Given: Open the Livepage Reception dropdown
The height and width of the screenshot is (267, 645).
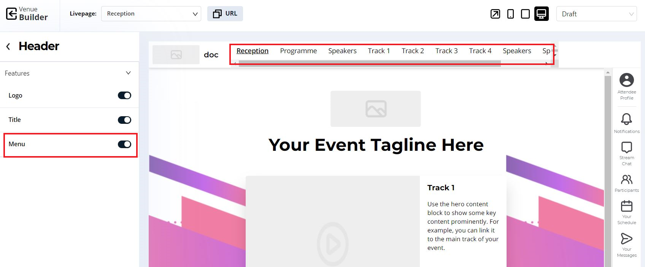Looking at the screenshot, I should 151,14.
